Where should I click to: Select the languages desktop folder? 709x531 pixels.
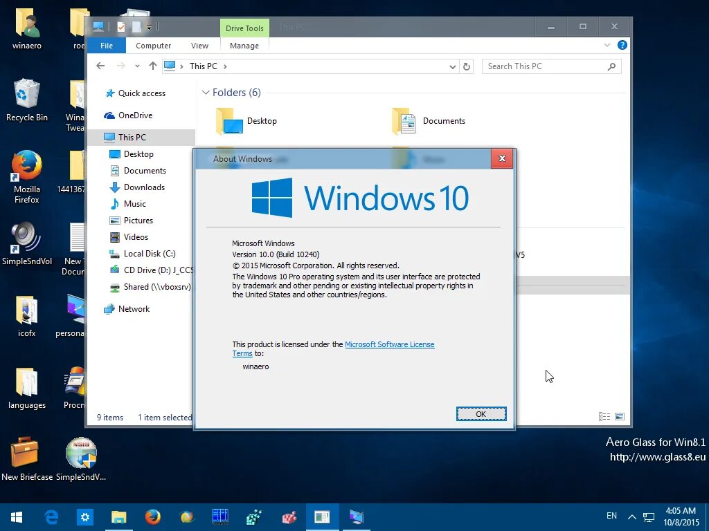27,389
